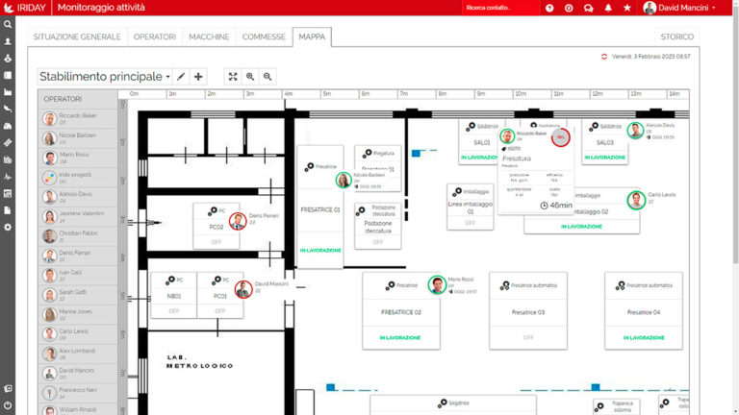Click the power icon at sidebar bottom

click(x=8, y=405)
